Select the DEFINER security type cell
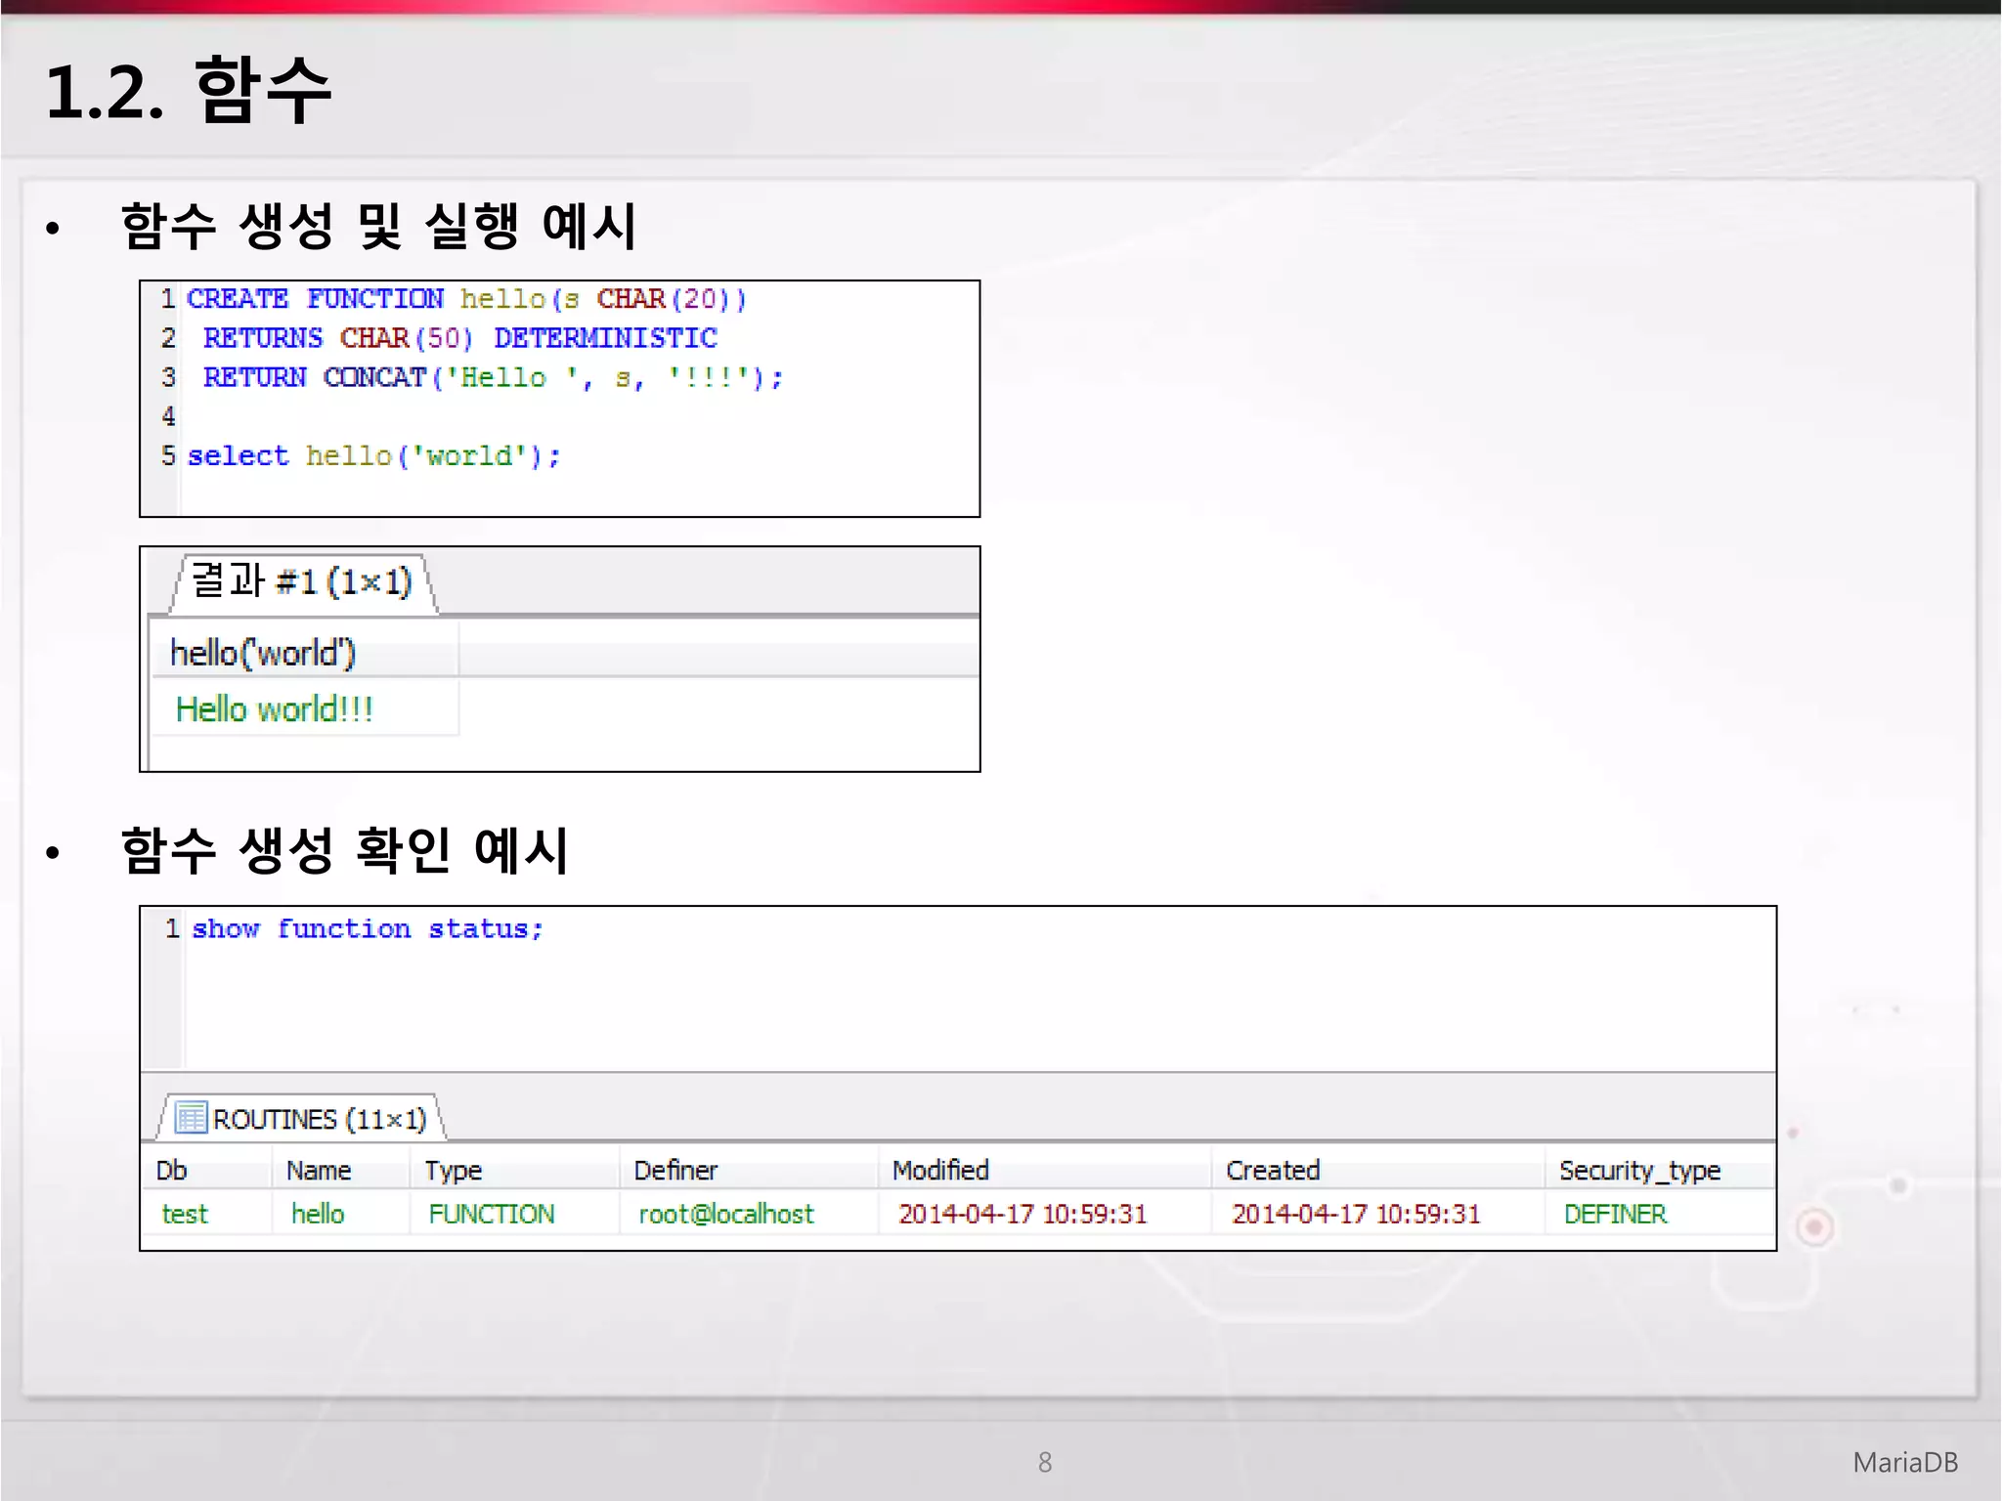The height and width of the screenshot is (1501, 2002). (x=1660, y=1214)
